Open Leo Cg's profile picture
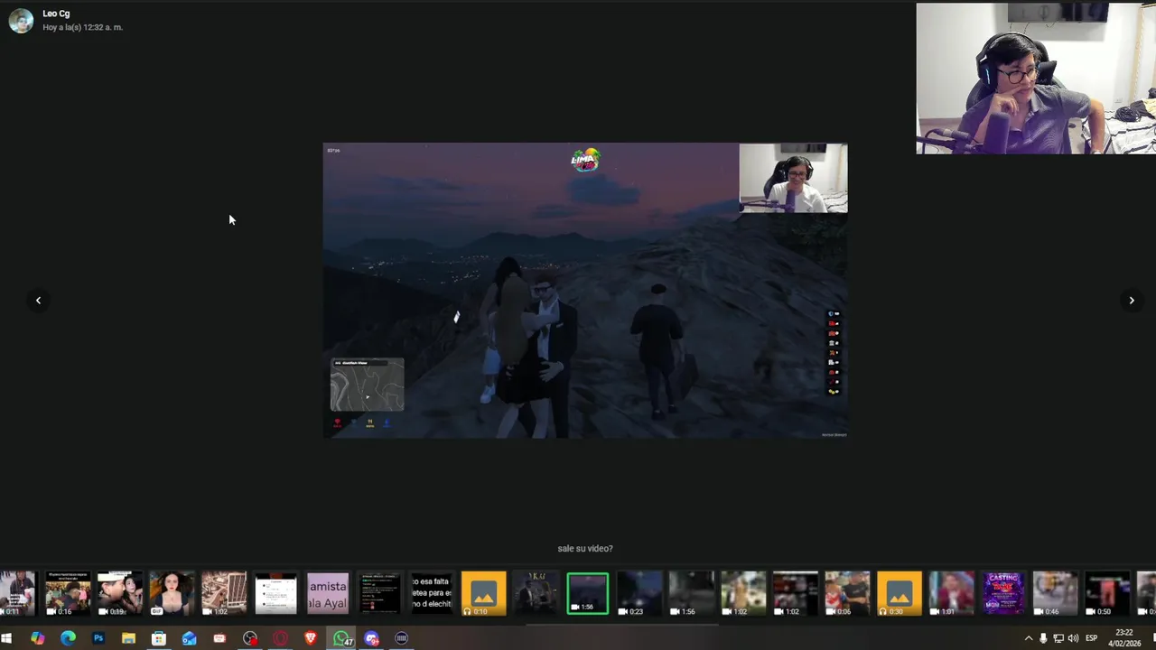The height and width of the screenshot is (650, 1156). pos(21,20)
